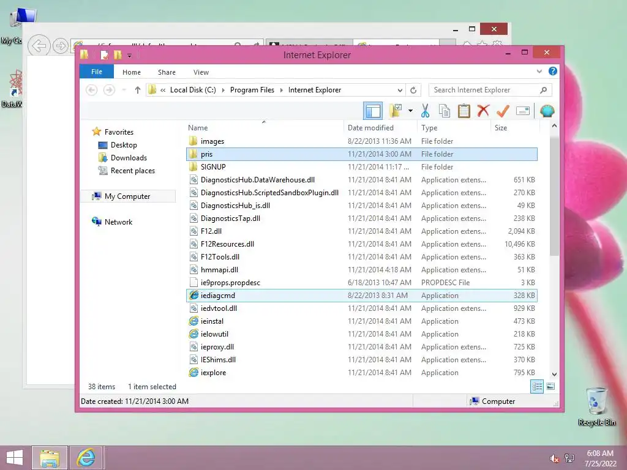Switch to Details view button in status bar
Image resolution: width=627 pixels, height=470 pixels.
(x=537, y=387)
